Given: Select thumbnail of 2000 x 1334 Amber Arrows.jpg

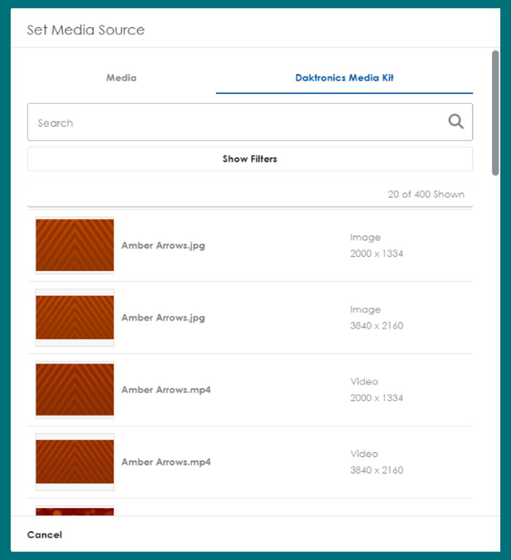Looking at the screenshot, I should pyautogui.click(x=75, y=245).
